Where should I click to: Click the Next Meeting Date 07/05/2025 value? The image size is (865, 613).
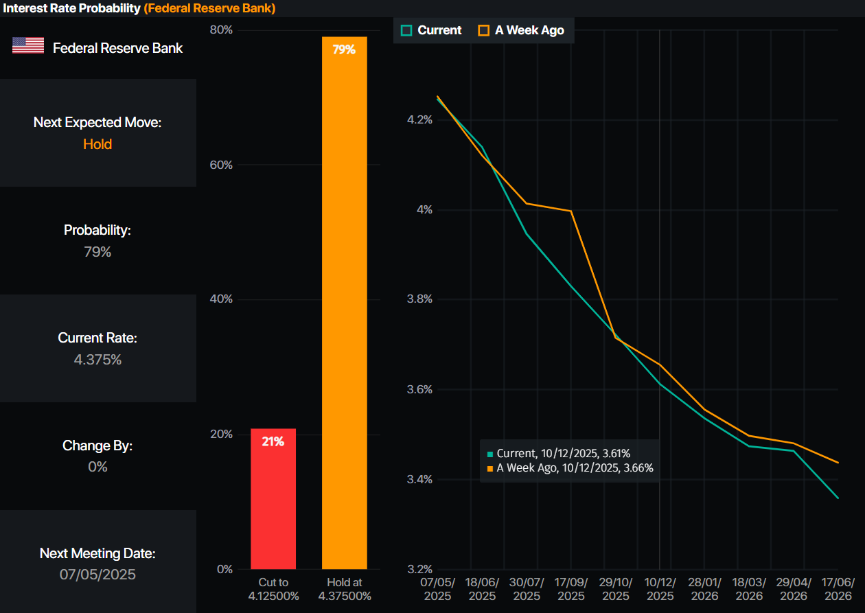coord(97,574)
